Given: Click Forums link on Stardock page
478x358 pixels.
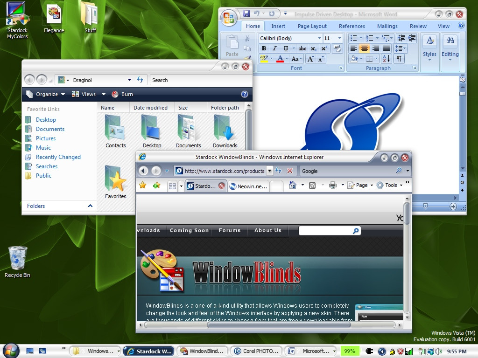Looking at the screenshot, I should click(x=230, y=230).
